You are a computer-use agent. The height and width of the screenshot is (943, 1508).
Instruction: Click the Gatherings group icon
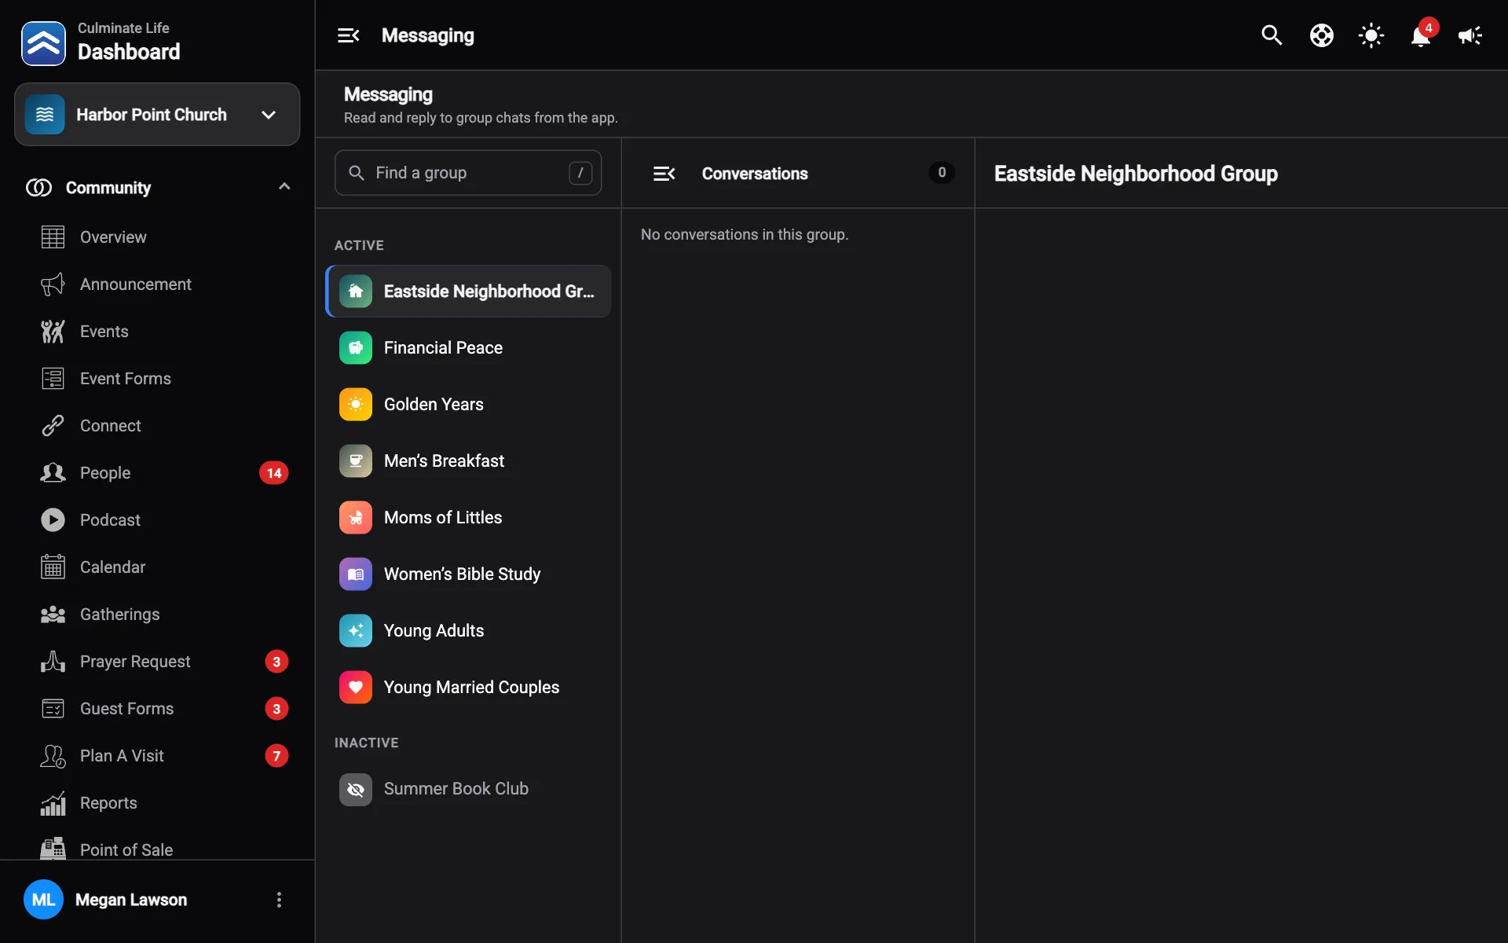(53, 615)
